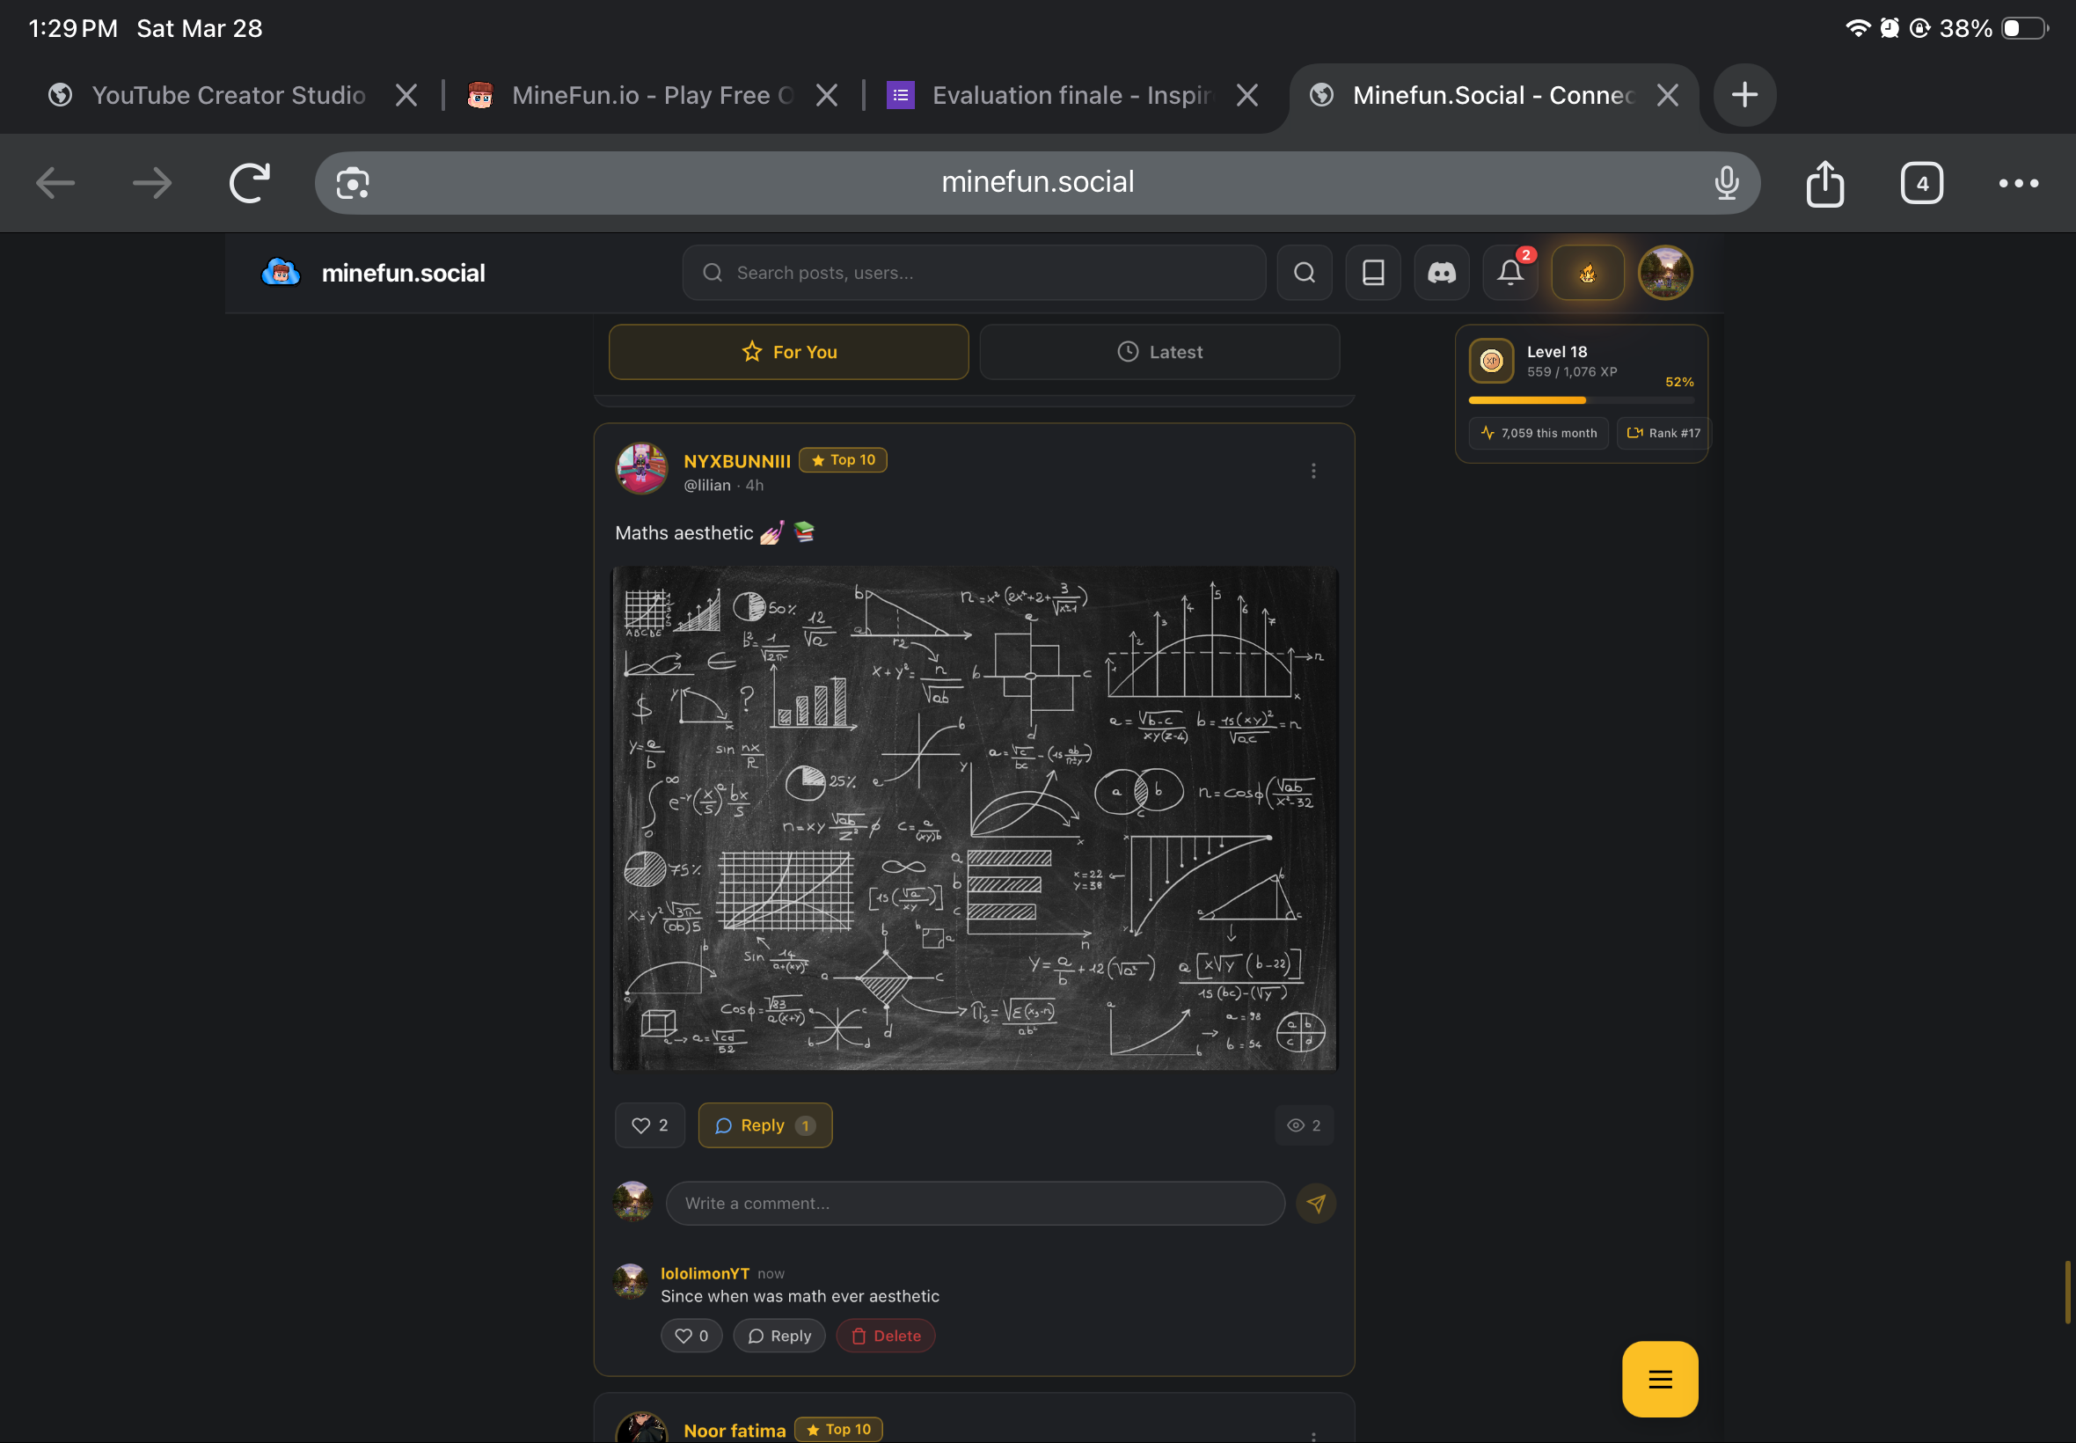This screenshot has height=1443, width=2076.
Task: Like lololimonYT's comment
Action: 691,1336
